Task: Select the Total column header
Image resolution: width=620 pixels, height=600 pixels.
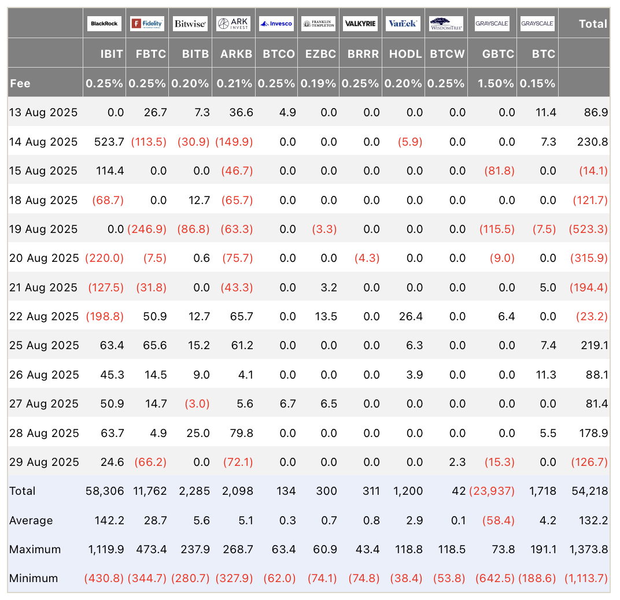Action: coord(593,24)
